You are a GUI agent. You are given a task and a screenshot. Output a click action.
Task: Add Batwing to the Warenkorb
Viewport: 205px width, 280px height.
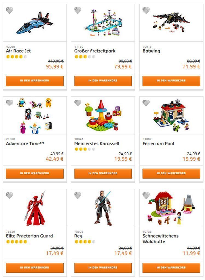click(171, 81)
